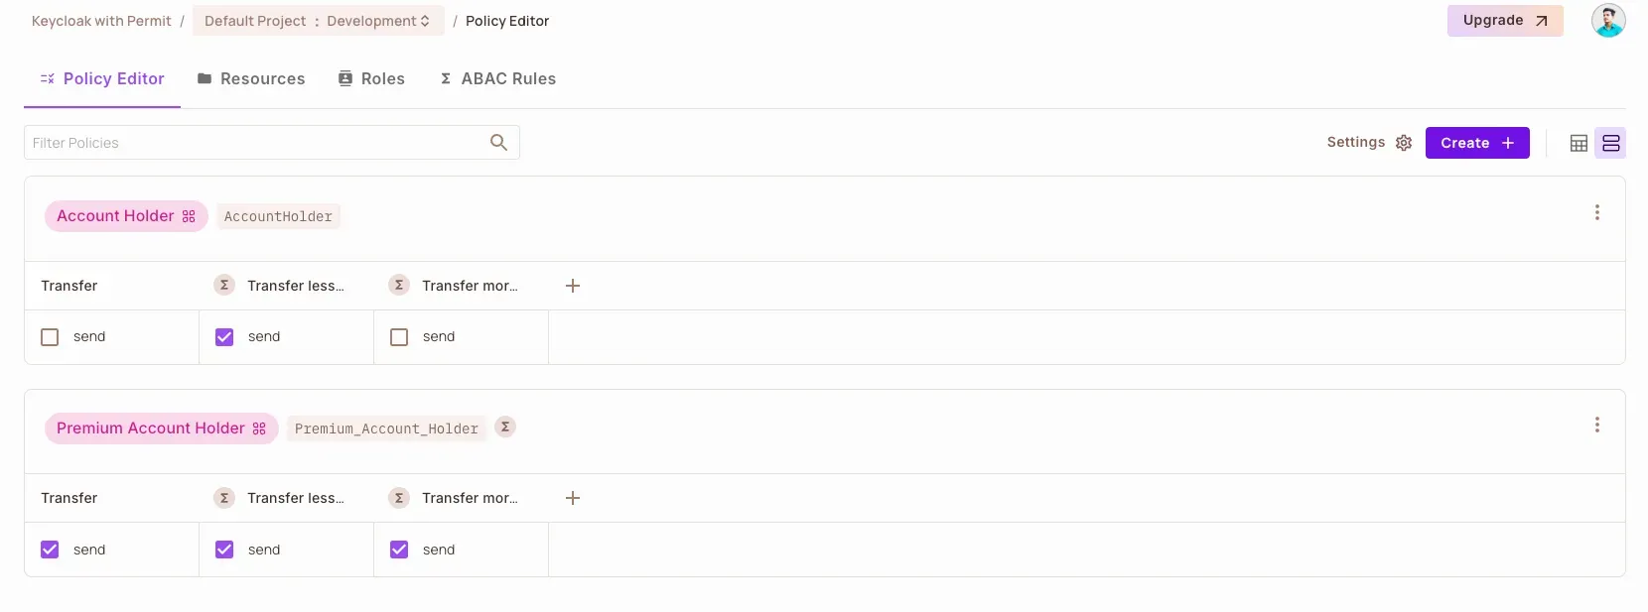Viewport: 1648px width, 612px height.
Task: Click the Upgrade button
Action: click(1504, 21)
